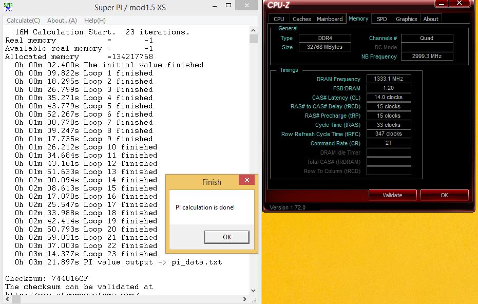Click the "Available real memory = -1" line

79,48
